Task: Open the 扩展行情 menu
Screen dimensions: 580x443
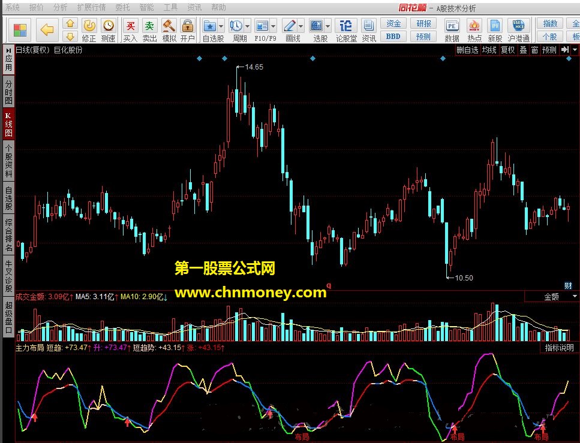Action: 91,7
